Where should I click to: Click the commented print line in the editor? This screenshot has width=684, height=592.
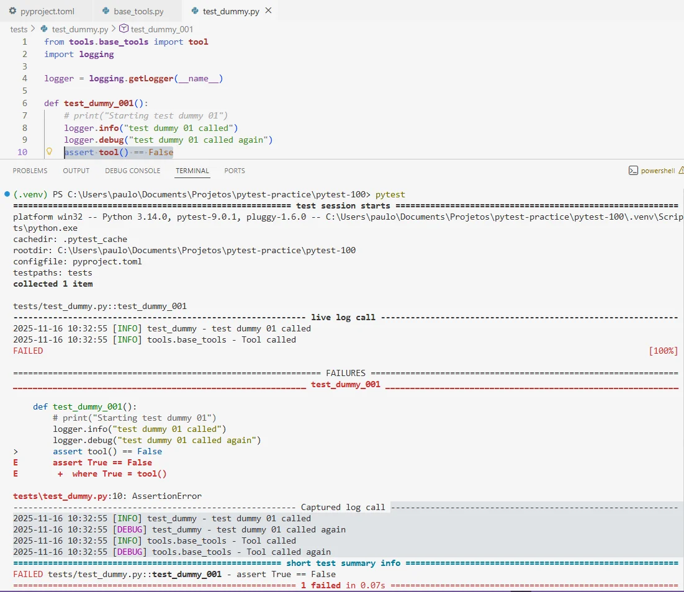(146, 115)
